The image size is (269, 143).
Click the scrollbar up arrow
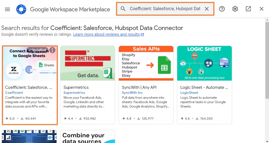tap(267, 20)
